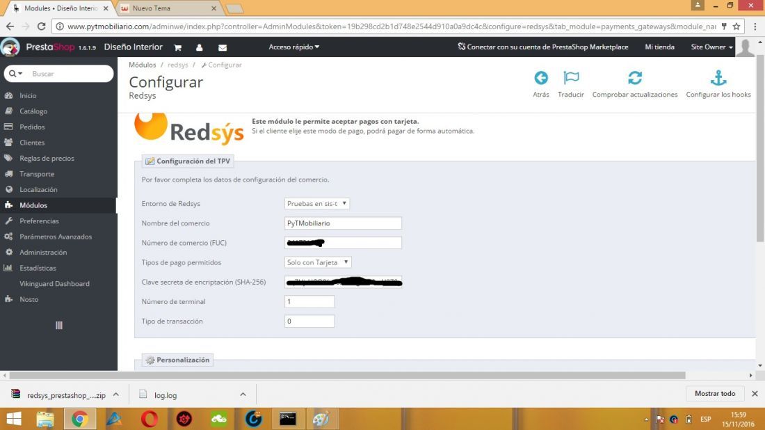The image size is (765, 430).
Task: Focus the Buscar search field
Action: click(x=70, y=74)
